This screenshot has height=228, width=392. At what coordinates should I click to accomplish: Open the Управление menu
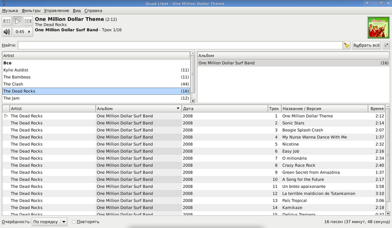coord(56,10)
